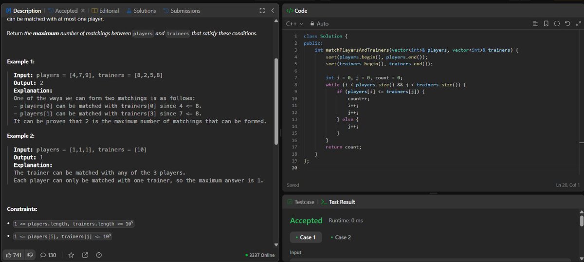This screenshot has height=262, width=584.
Task: Click the description panel scrollbar
Action: [x=277, y=101]
